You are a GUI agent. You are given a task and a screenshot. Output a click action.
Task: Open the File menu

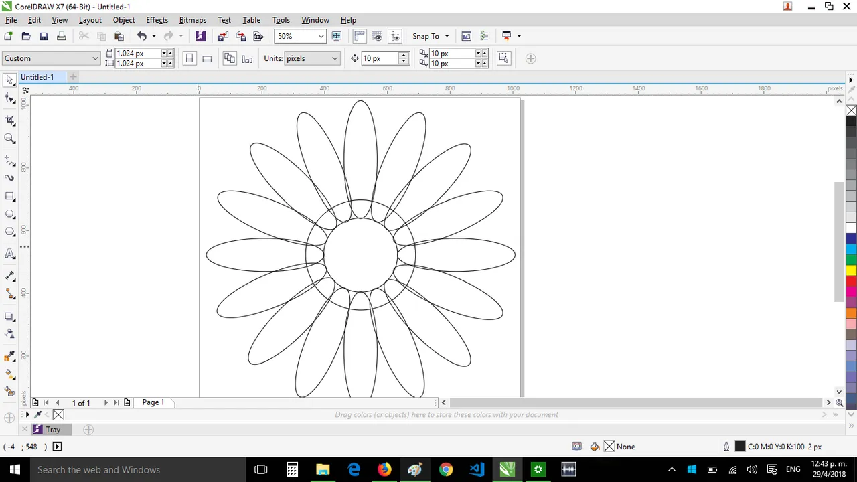coord(11,20)
